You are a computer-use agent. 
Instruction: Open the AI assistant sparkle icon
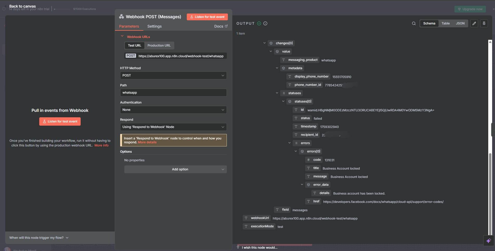point(488,241)
